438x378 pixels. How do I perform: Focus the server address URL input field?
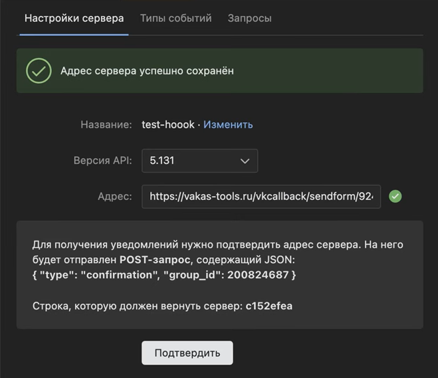click(x=261, y=197)
